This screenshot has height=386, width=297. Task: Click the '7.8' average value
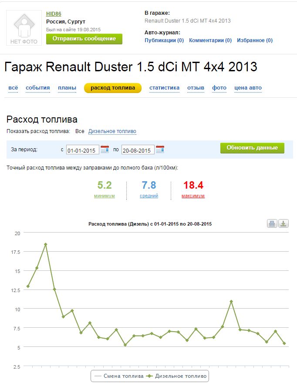[149, 185]
